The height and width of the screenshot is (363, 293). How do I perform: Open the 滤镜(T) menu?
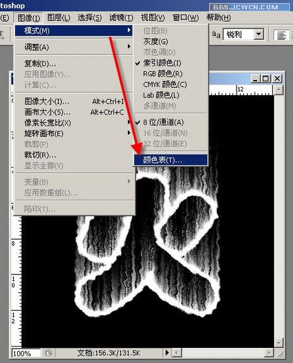(121, 18)
